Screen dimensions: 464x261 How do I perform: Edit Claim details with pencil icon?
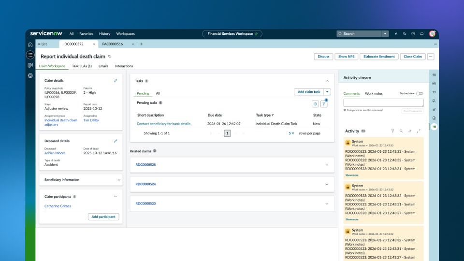pos(116,81)
